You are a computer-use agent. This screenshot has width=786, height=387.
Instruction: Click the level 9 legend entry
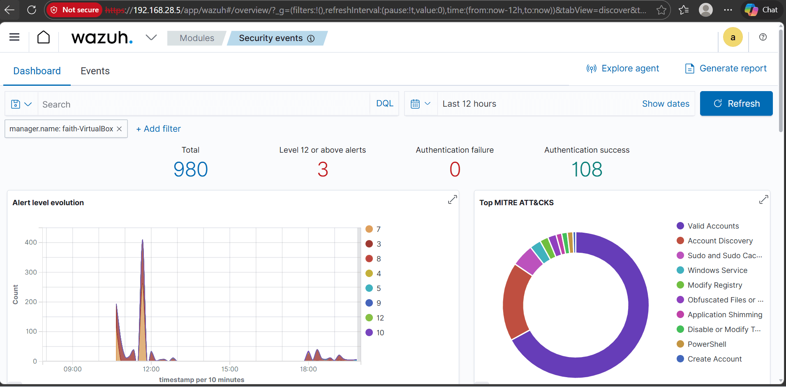click(374, 303)
